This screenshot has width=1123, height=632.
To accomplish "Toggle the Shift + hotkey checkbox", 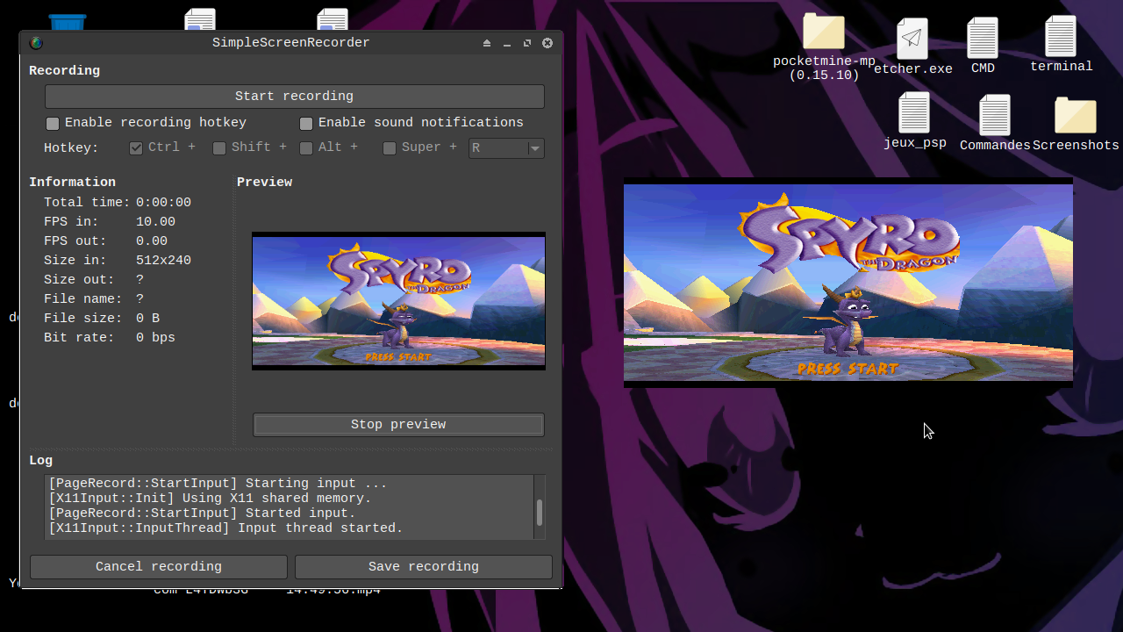I will coord(219,148).
